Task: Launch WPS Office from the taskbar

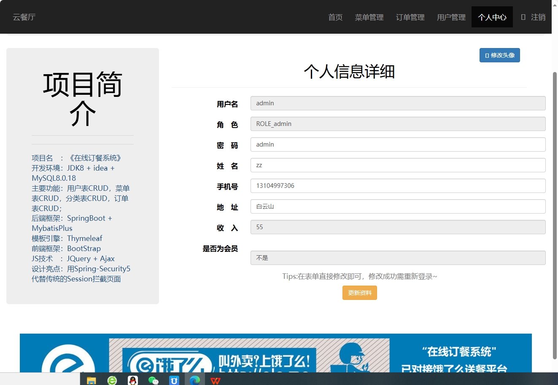Action: pyautogui.click(x=216, y=380)
